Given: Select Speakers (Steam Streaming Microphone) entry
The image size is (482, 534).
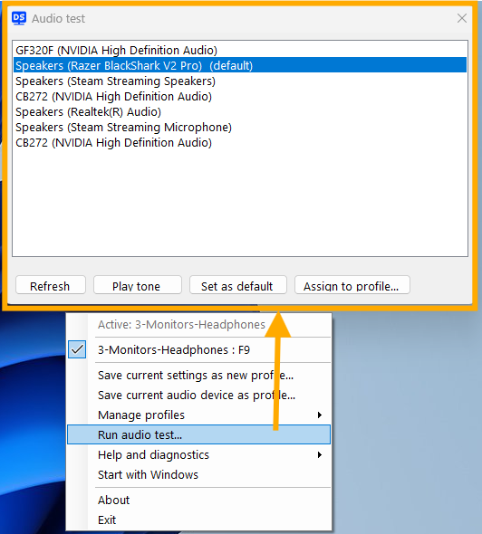Looking at the screenshot, I should pos(240,127).
